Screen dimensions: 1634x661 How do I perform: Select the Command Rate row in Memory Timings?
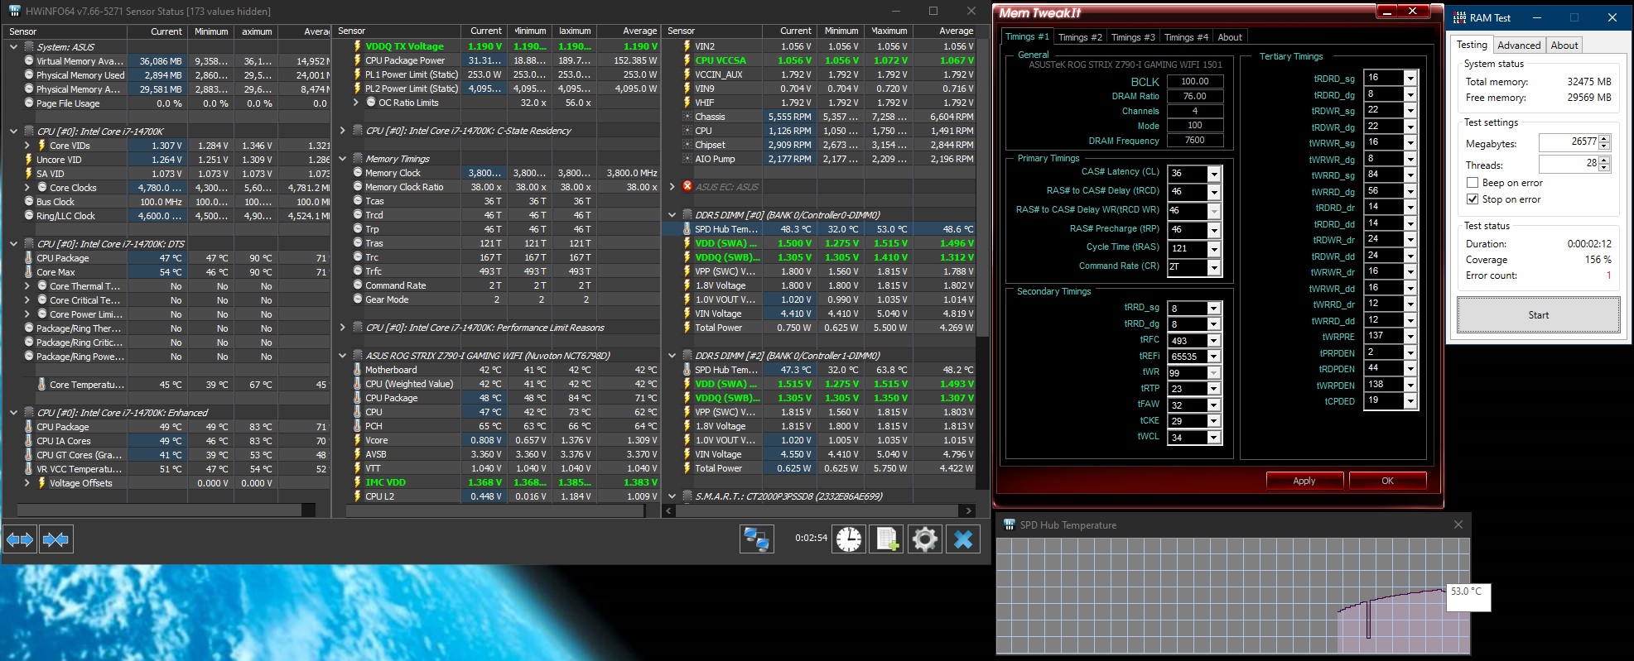point(496,285)
